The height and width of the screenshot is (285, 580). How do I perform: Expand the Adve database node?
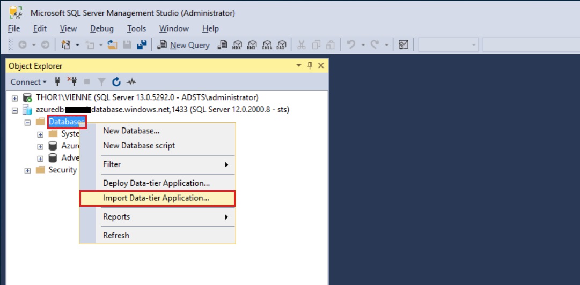pyautogui.click(x=40, y=159)
